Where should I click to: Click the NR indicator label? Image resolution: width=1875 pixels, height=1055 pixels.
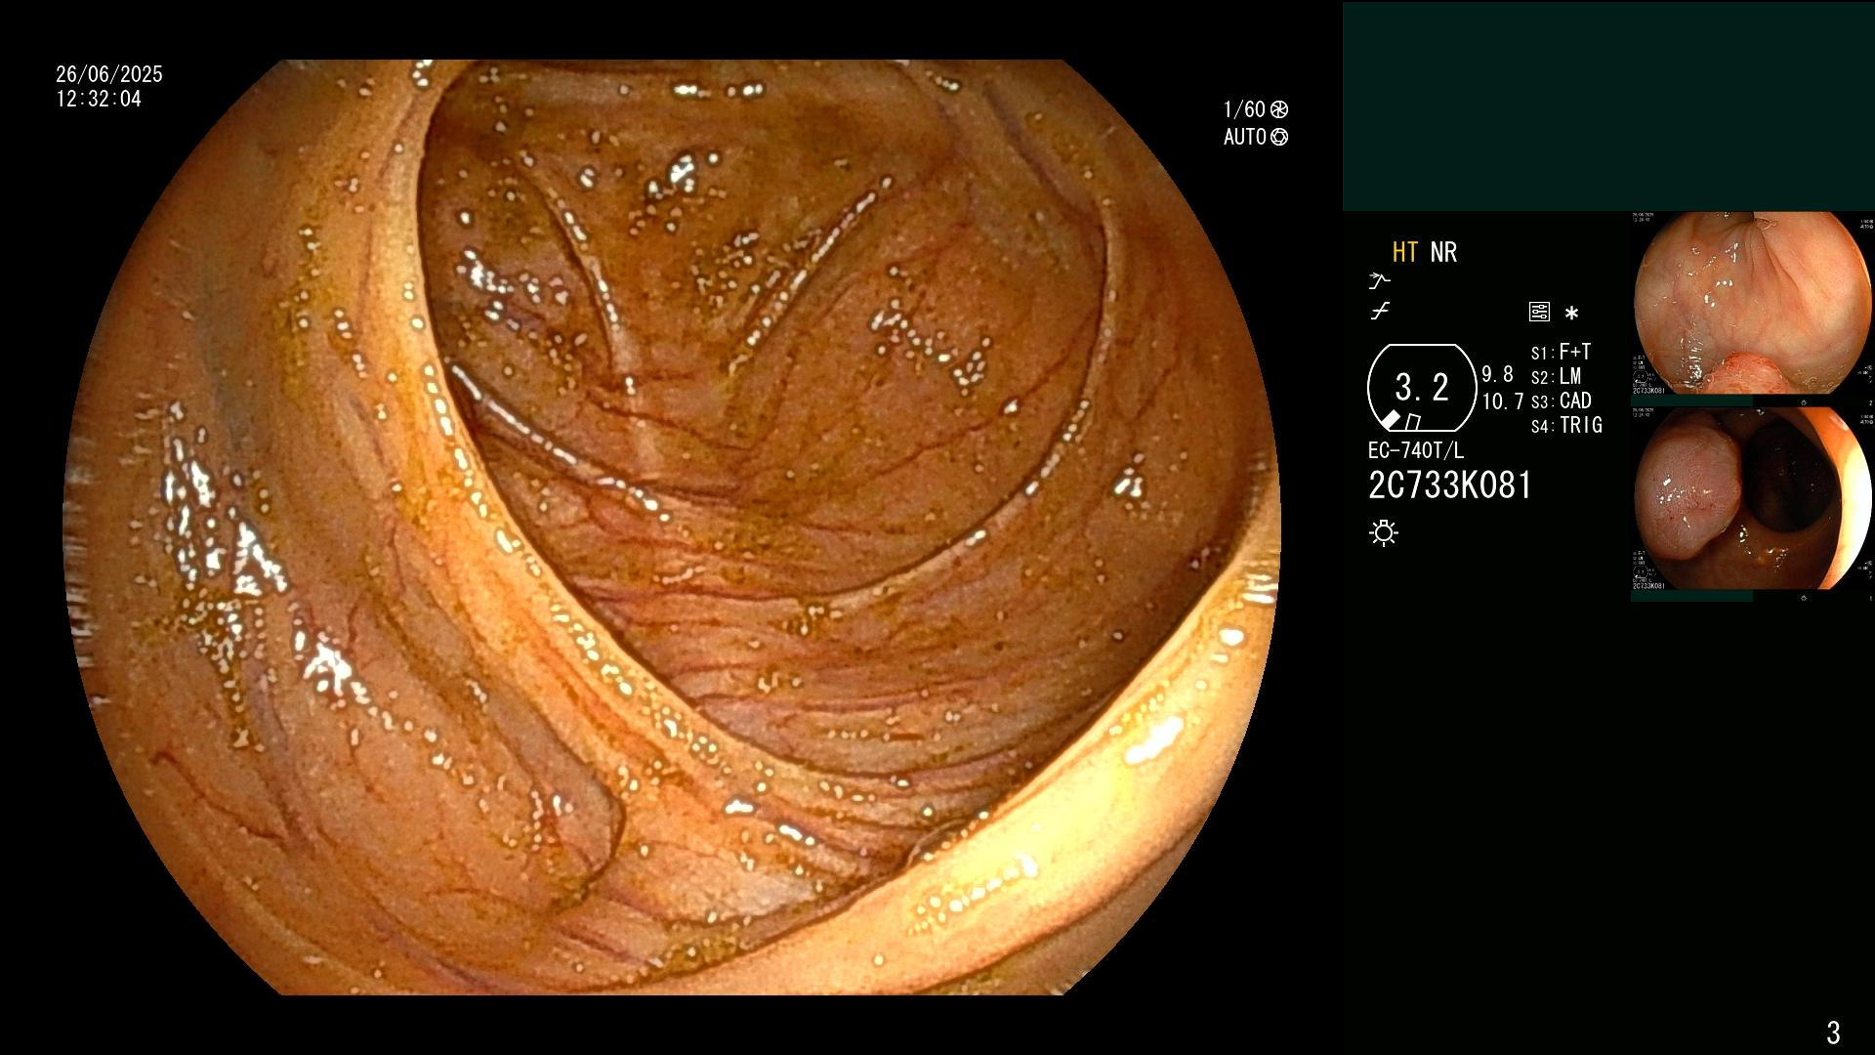[x=1443, y=252]
